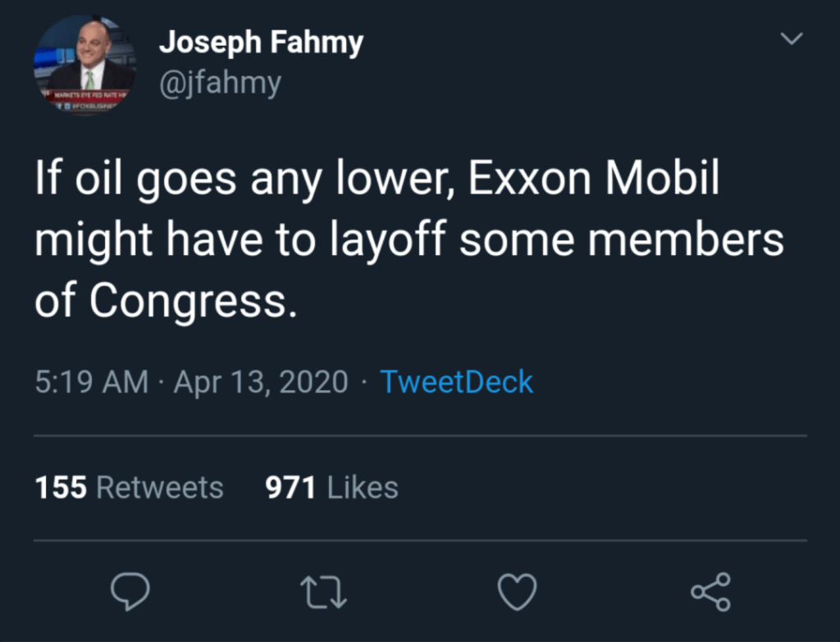Image resolution: width=840 pixels, height=642 pixels.
Task: Click the Apr 13, 2020 date
Action: [261, 382]
